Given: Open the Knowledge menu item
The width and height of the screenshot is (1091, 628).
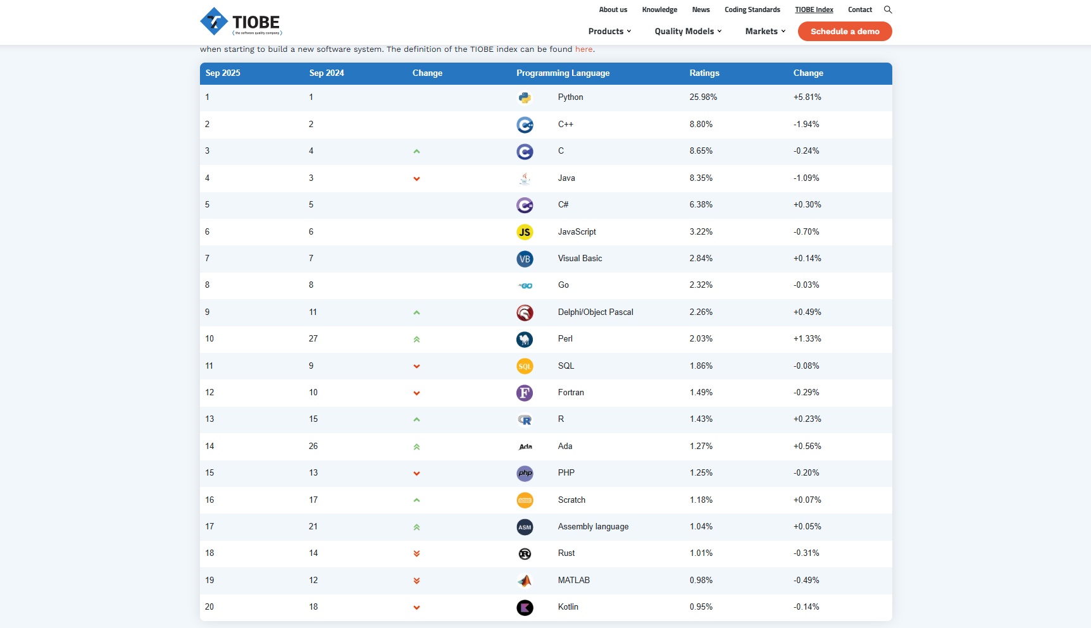Looking at the screenshot, I should point(659,9).
